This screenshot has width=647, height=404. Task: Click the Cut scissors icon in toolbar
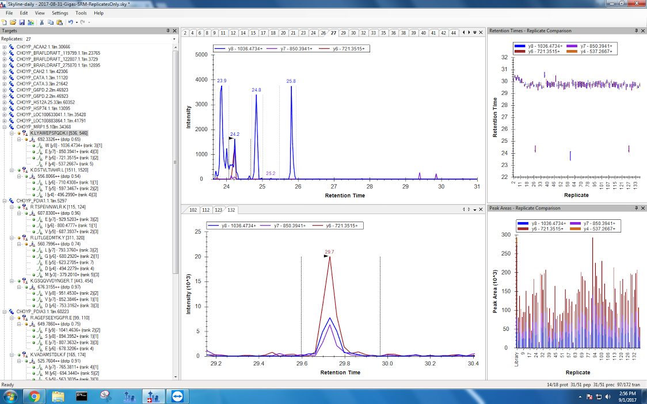[x=42, y=22]
